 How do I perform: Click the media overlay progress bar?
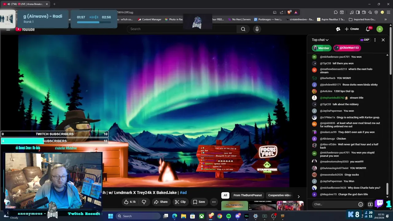(x=94, y=22)
